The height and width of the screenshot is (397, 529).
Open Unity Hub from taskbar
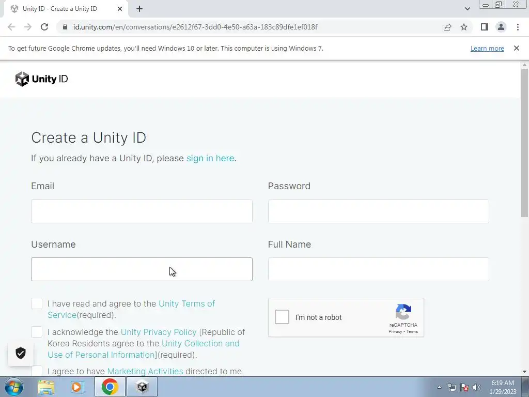[x=143, y=387]
